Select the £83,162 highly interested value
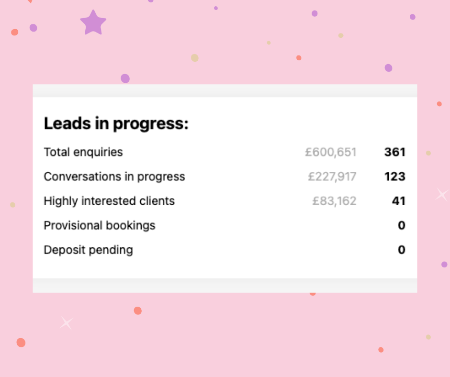This screenshot has height=377, width=450. (x=334, y=201)
